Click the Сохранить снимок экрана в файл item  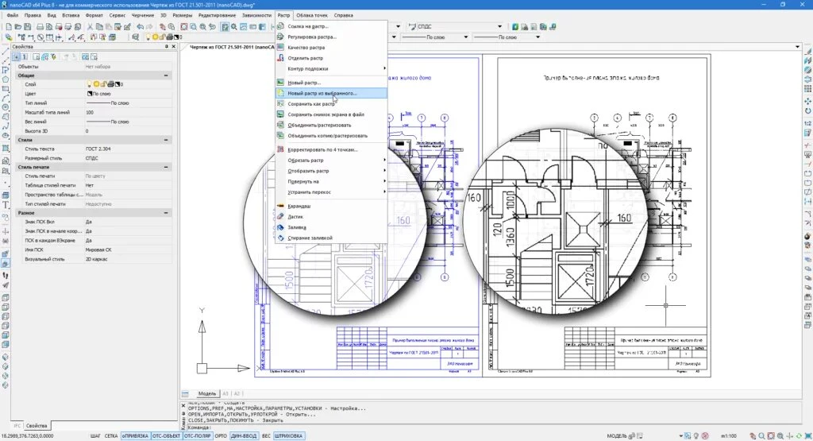(327, 114)
